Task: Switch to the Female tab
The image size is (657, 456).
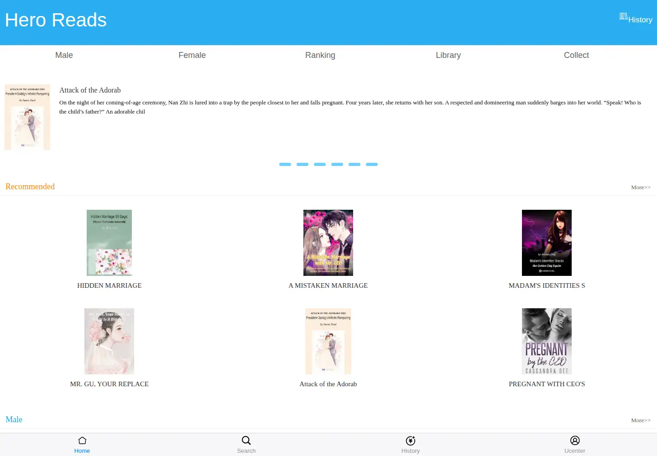Action: (x=192, y=55)
